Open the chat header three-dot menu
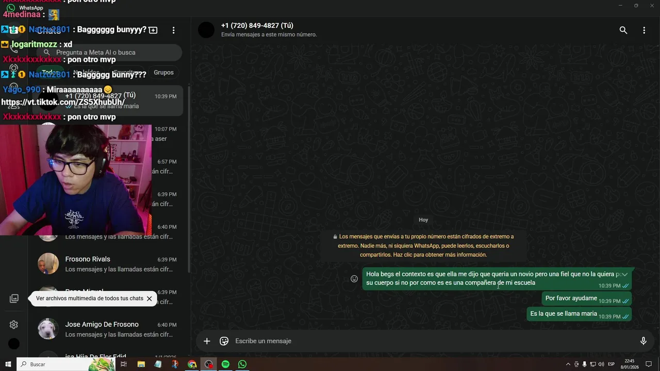This screenshot has width=660, height=371. [x=644, y=30]
